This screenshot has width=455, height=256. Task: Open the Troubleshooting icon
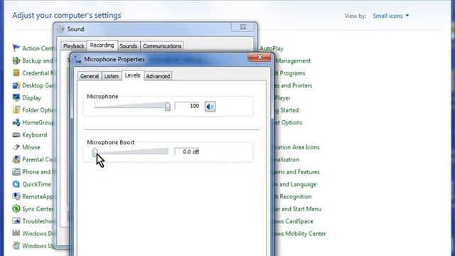(x=16, y=221)
